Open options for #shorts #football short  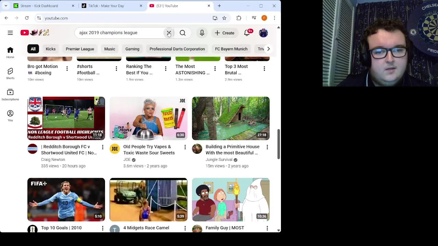click(116, 69)
